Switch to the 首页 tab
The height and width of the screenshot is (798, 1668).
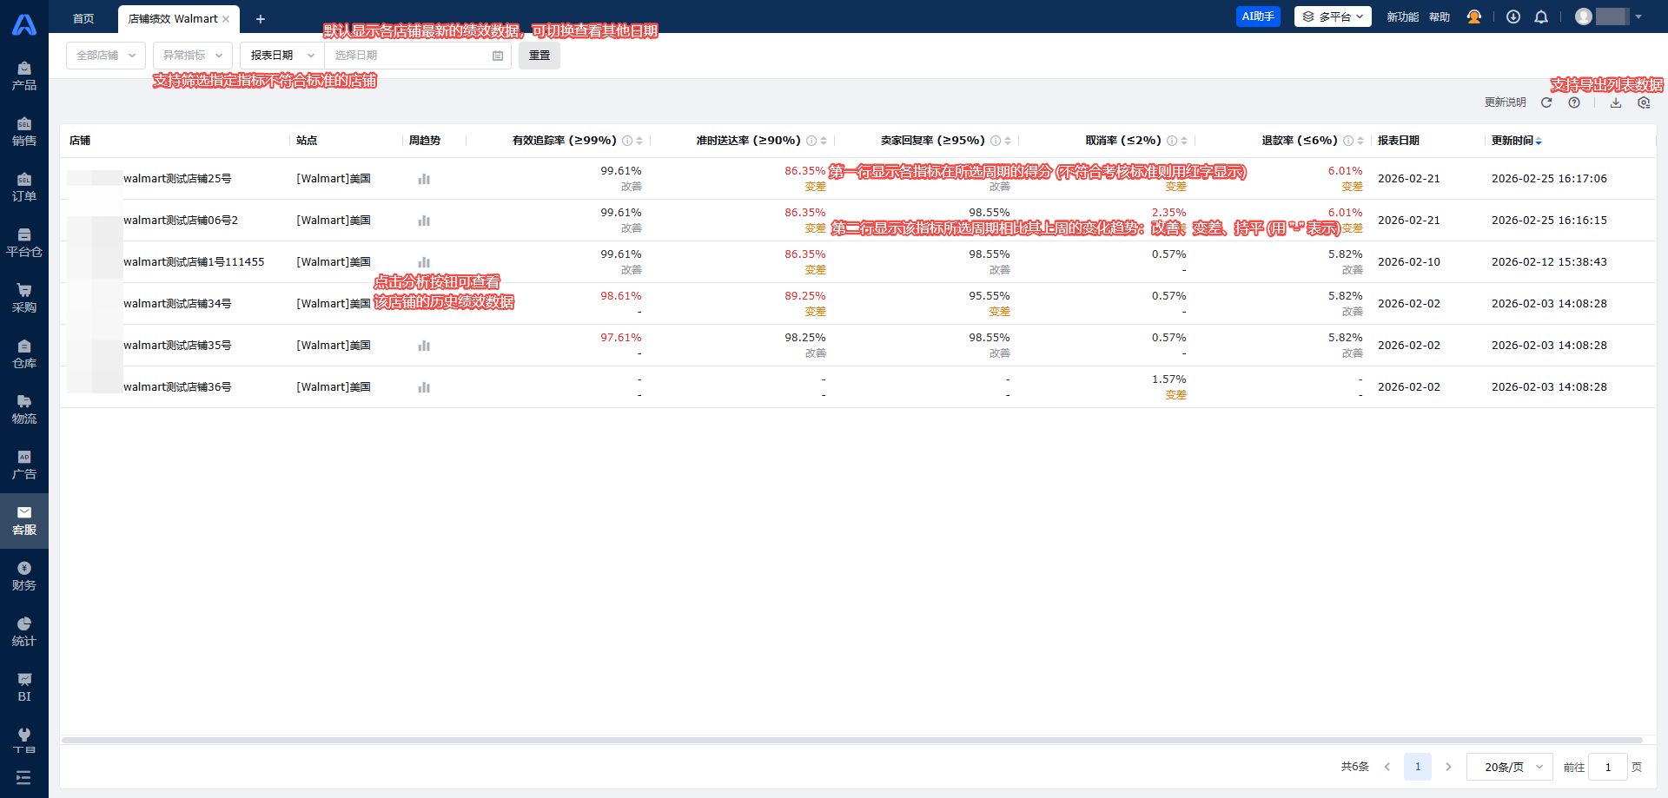pyautogui.click(x=83, y=18)
